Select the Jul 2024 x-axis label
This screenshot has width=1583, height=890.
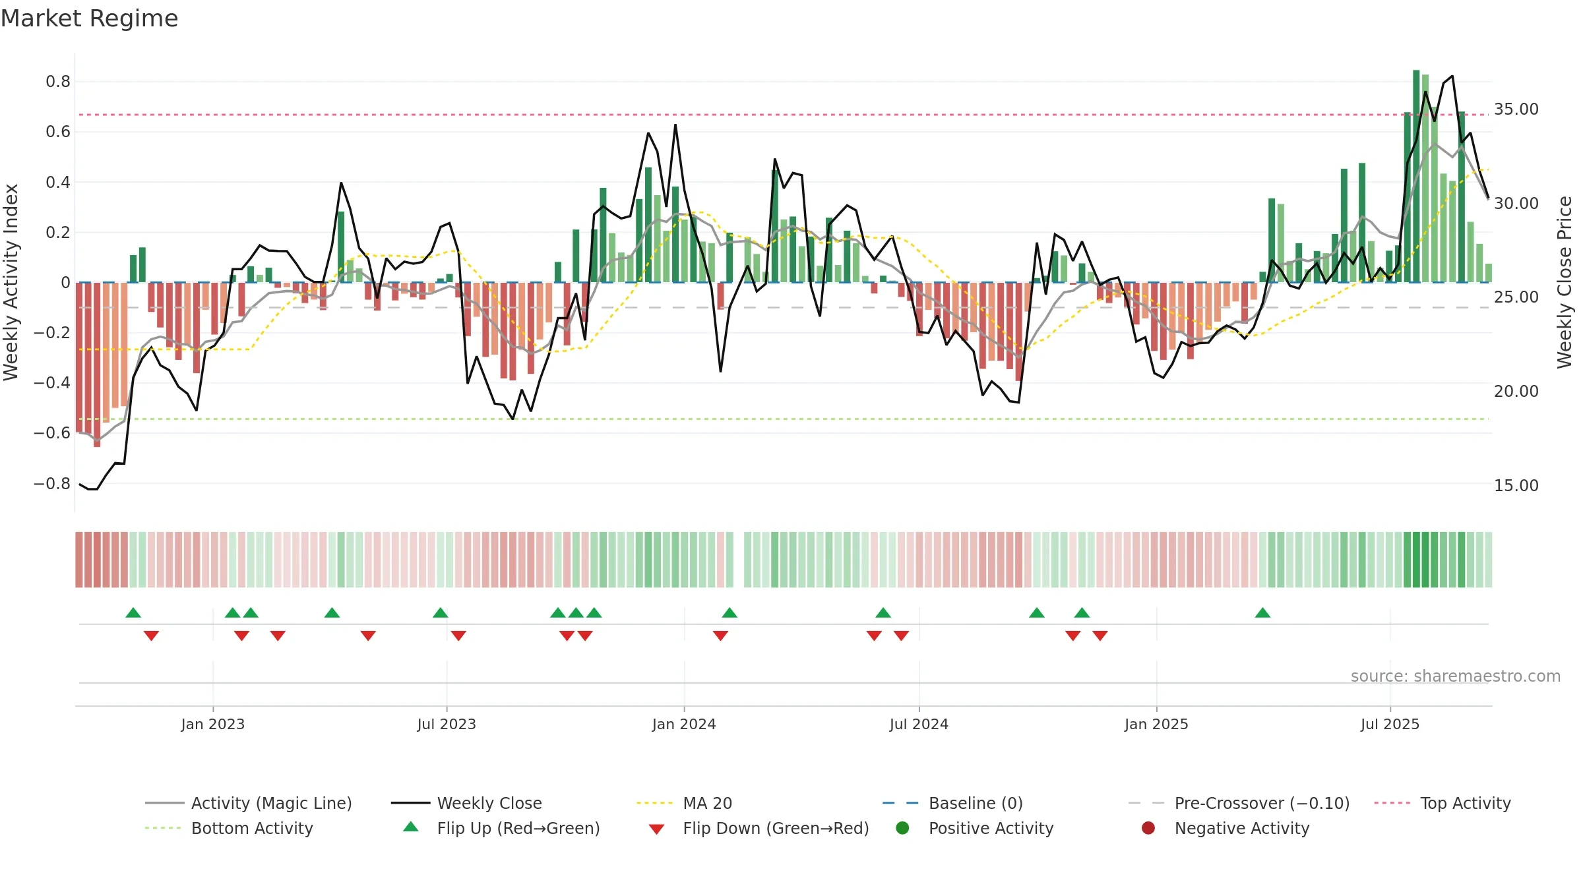pyautogui.click(x=919, y=724)
